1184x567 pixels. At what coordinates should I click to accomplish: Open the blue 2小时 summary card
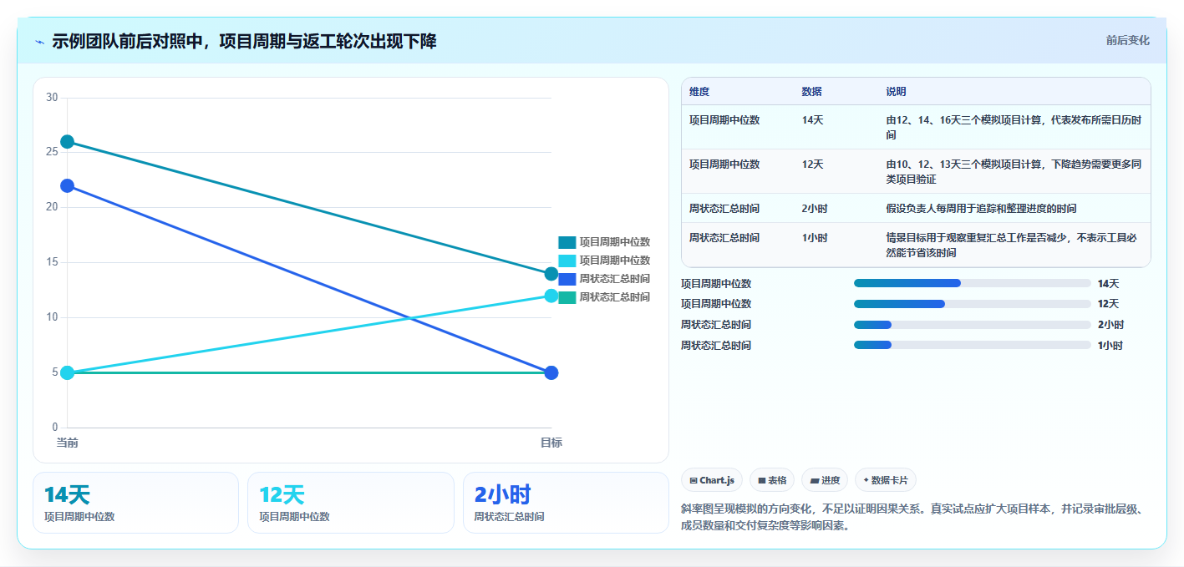566,503
